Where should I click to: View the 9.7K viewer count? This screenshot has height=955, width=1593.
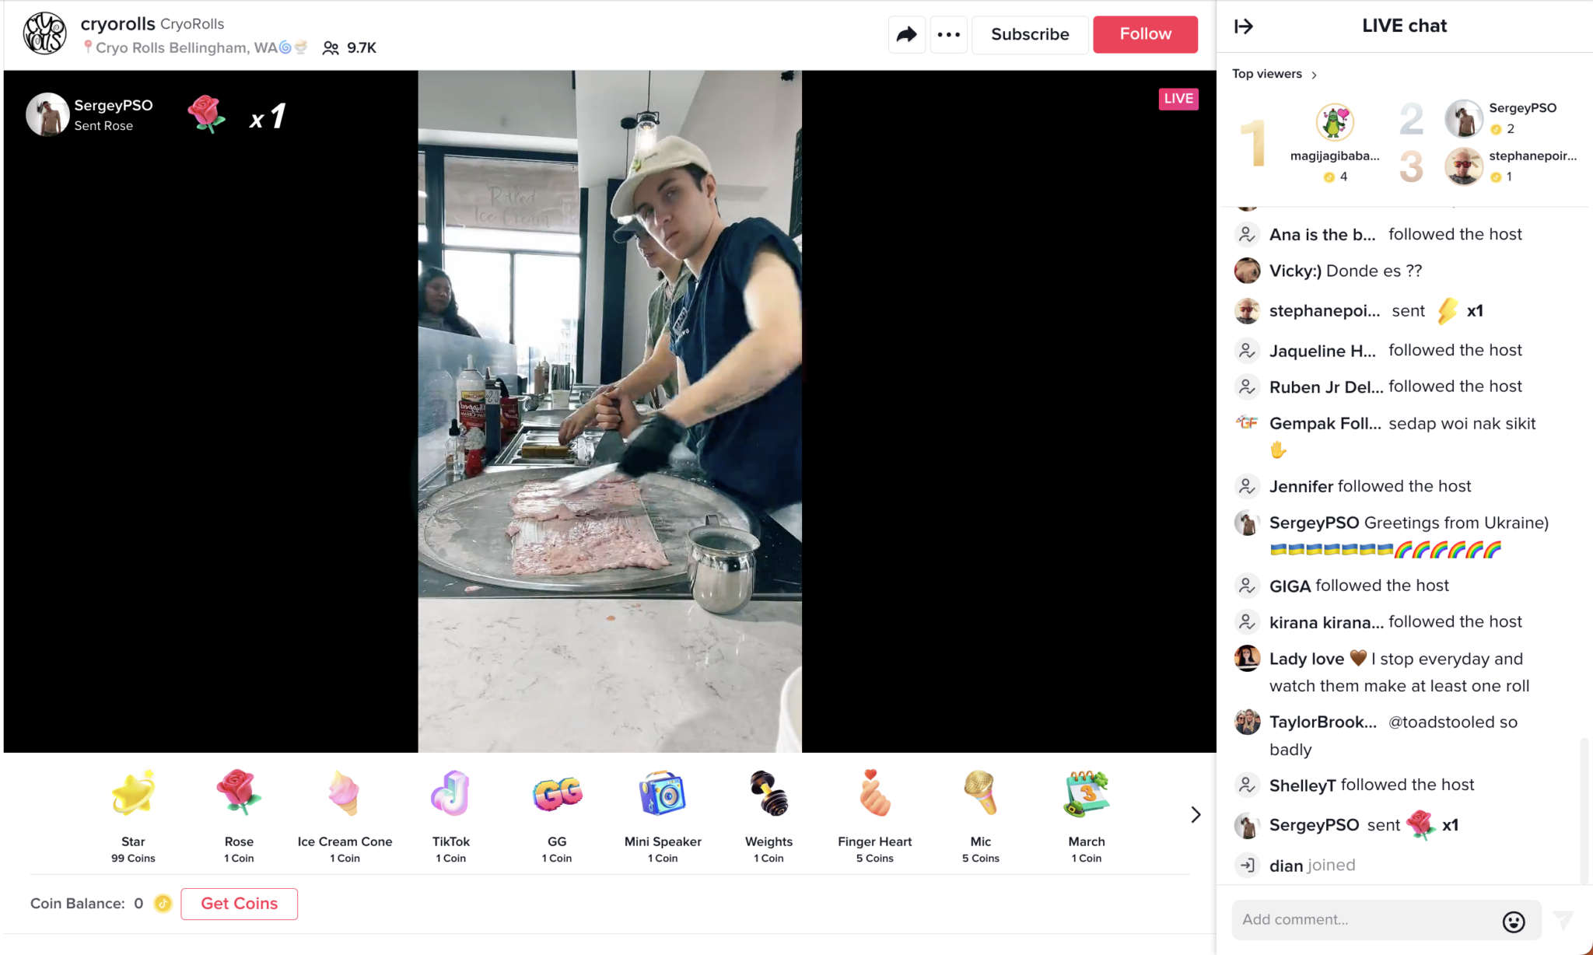[x=349, y=47]
